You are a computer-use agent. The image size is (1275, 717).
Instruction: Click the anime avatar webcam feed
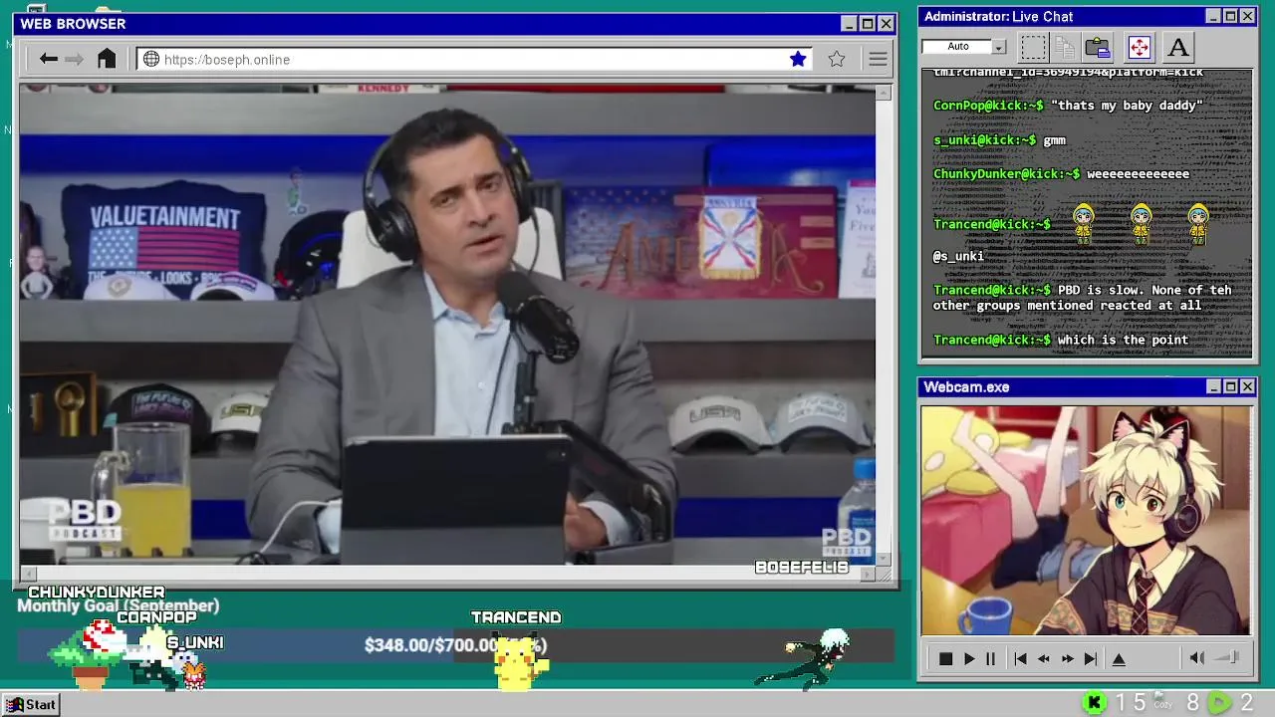pos(1087,521)
